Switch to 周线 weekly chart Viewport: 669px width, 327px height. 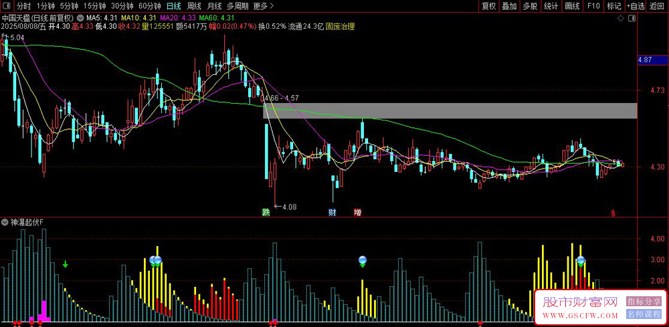pos(194,6)
